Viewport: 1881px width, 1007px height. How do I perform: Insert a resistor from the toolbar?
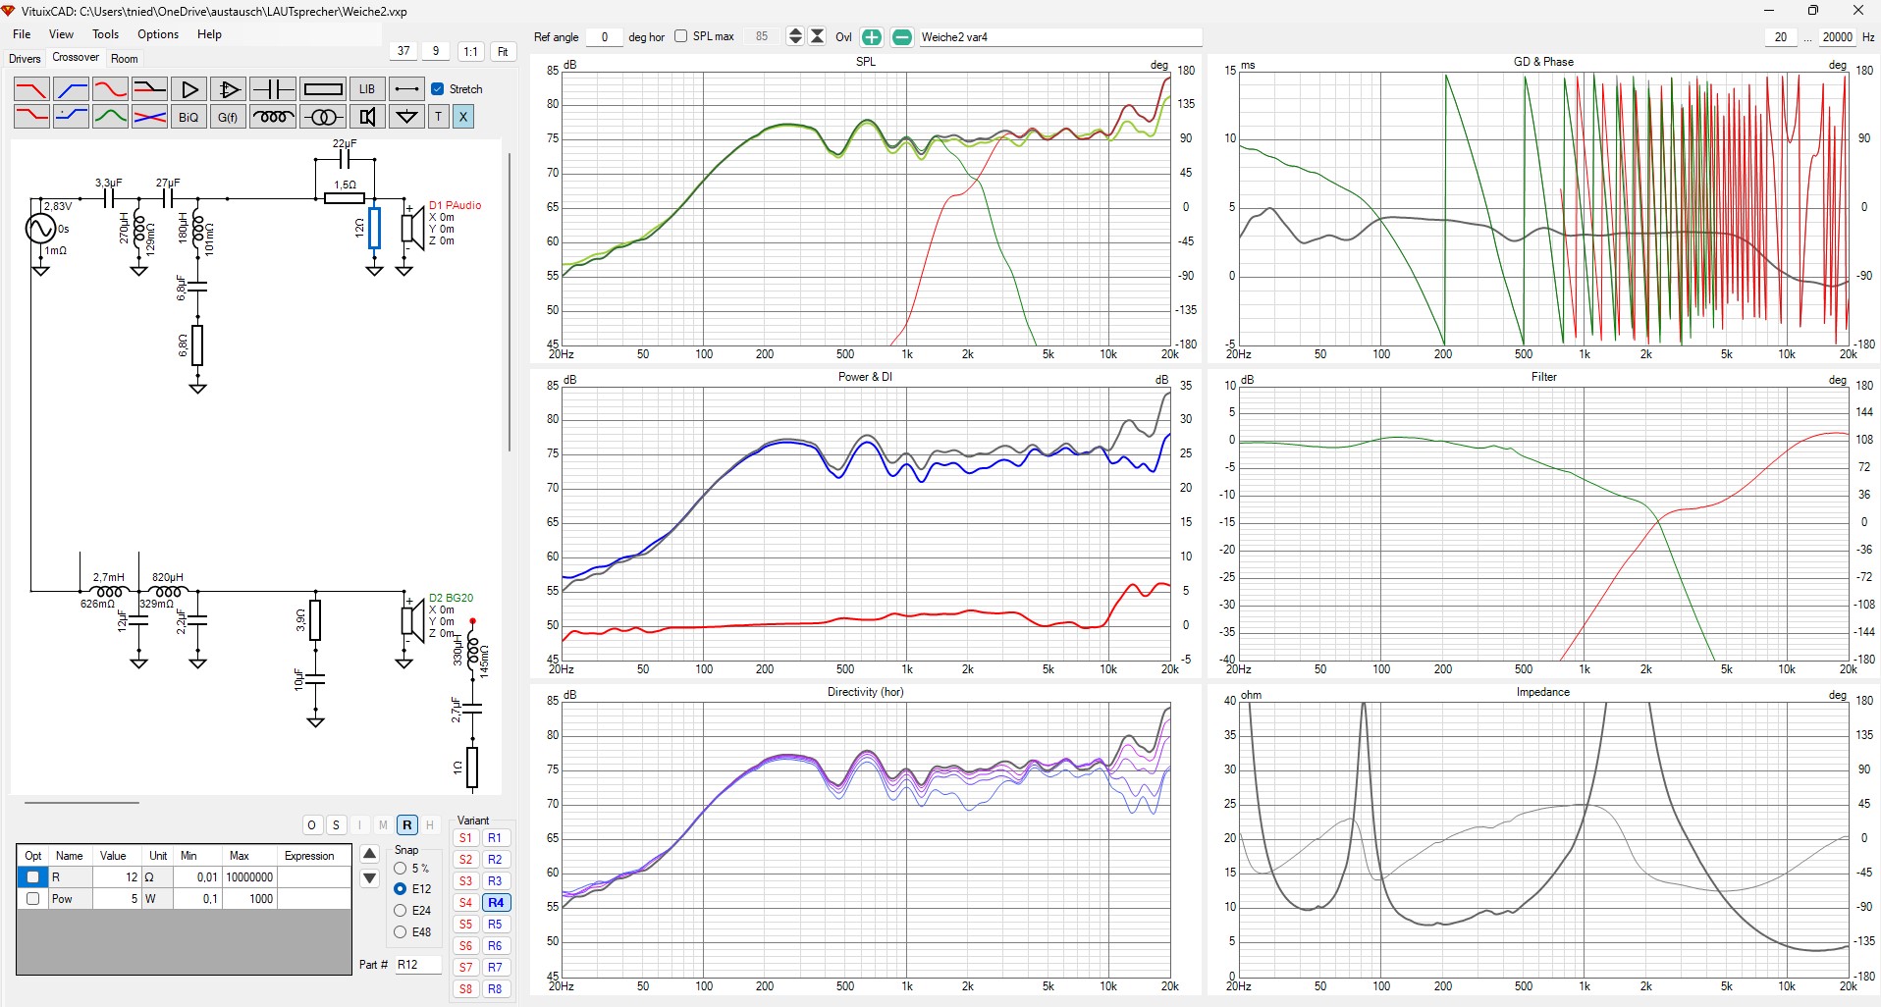[x=322, y=89]
